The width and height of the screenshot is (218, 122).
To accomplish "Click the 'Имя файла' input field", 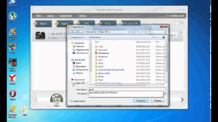I will [x=126, y=89].
